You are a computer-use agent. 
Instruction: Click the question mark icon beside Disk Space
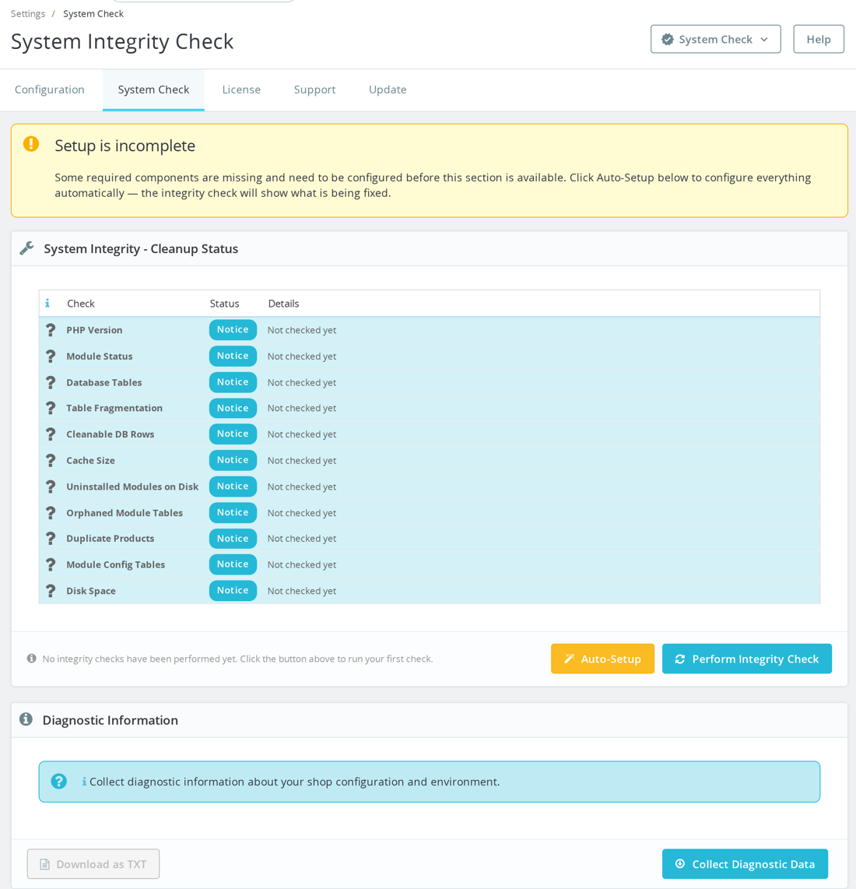click(x=51, y=591)
